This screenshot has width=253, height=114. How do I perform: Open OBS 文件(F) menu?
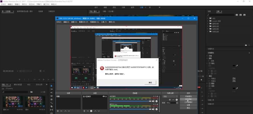[59, 22]
